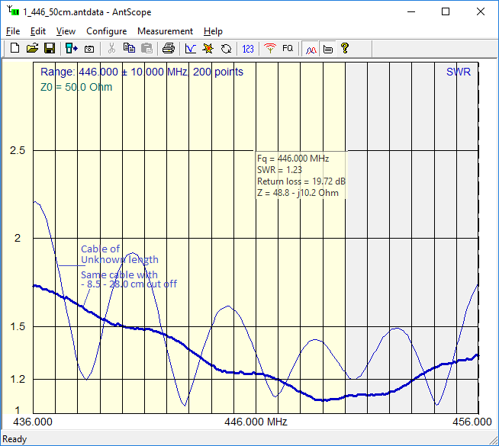Click the SWR label in graph corner

pos(458,72)
